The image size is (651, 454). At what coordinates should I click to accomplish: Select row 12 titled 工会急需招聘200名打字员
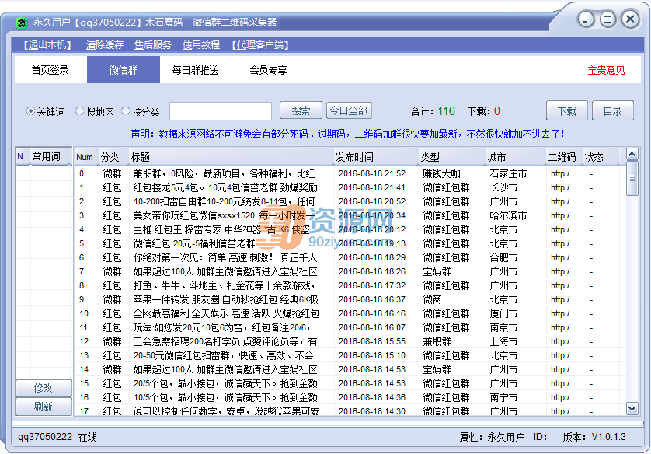[350, 341]
